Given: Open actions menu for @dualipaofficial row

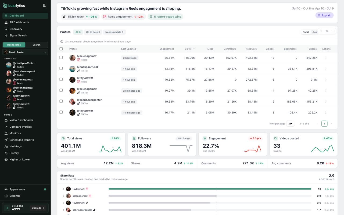Looking at the screenshot, I should pos(325,69).
